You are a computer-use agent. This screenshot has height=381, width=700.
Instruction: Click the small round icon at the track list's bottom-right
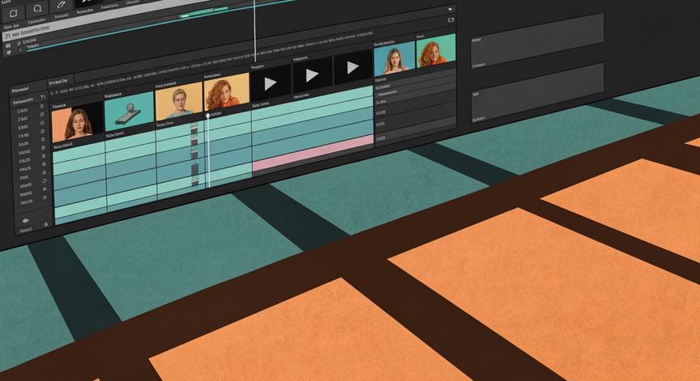click(x=46, y=225)
